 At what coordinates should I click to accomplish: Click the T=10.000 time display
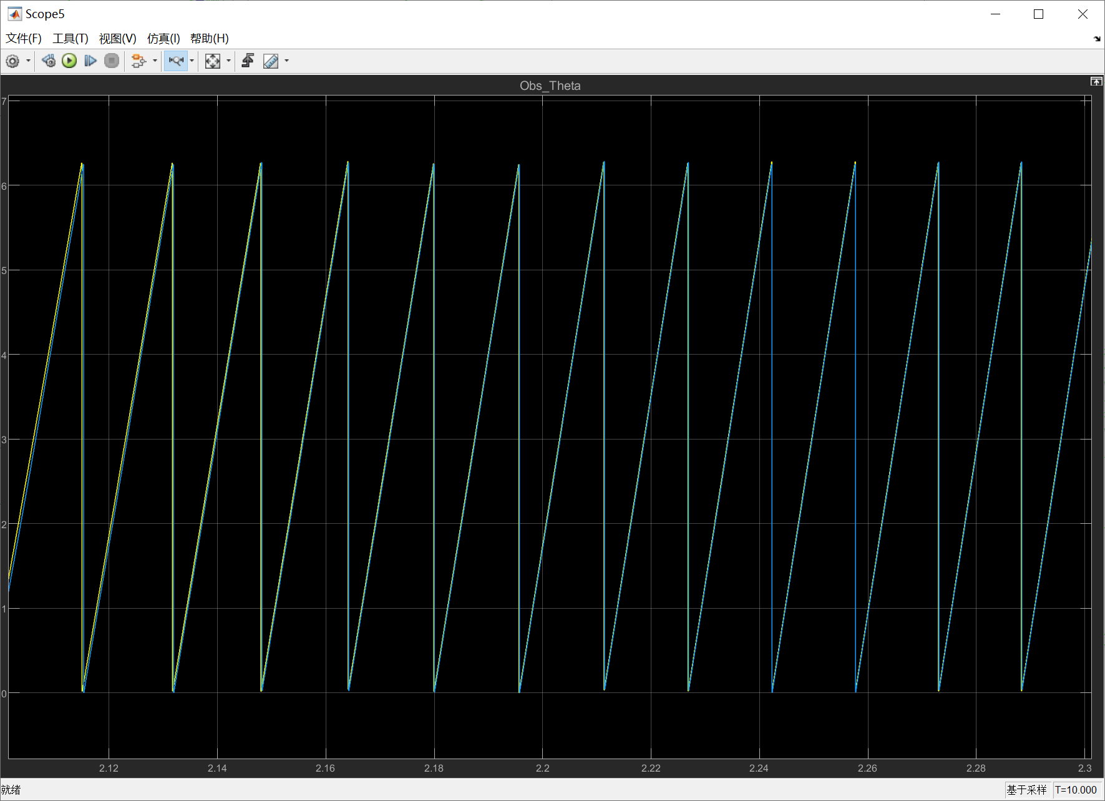[x=1076, y=789]
